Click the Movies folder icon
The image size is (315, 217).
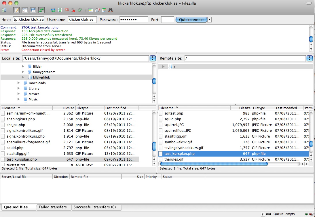point(25,94)
